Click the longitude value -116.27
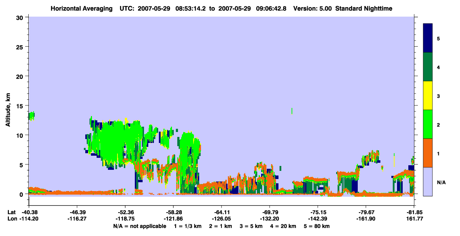This screenshot has width=460, height=236. coord(77,219)
